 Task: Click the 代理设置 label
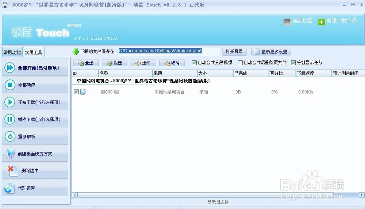tap(27, 188)
